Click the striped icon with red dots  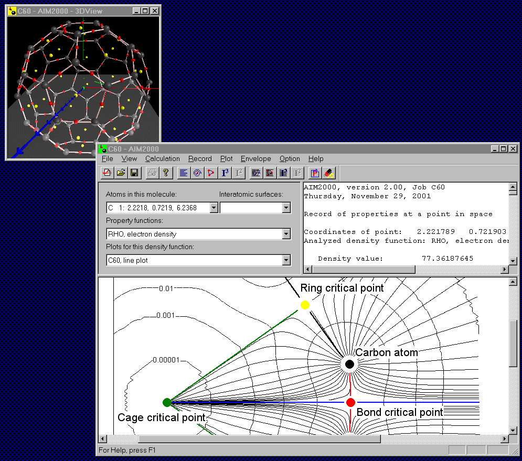tap(270, 173)
